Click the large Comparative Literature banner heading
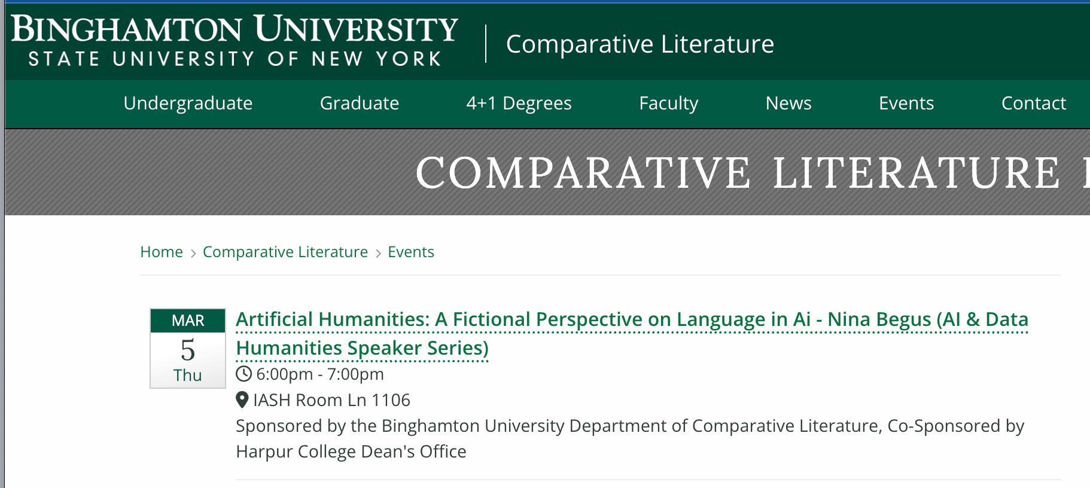Viewport: 1090px width, 488px height. pyautogui.click(x=738, y=173)
